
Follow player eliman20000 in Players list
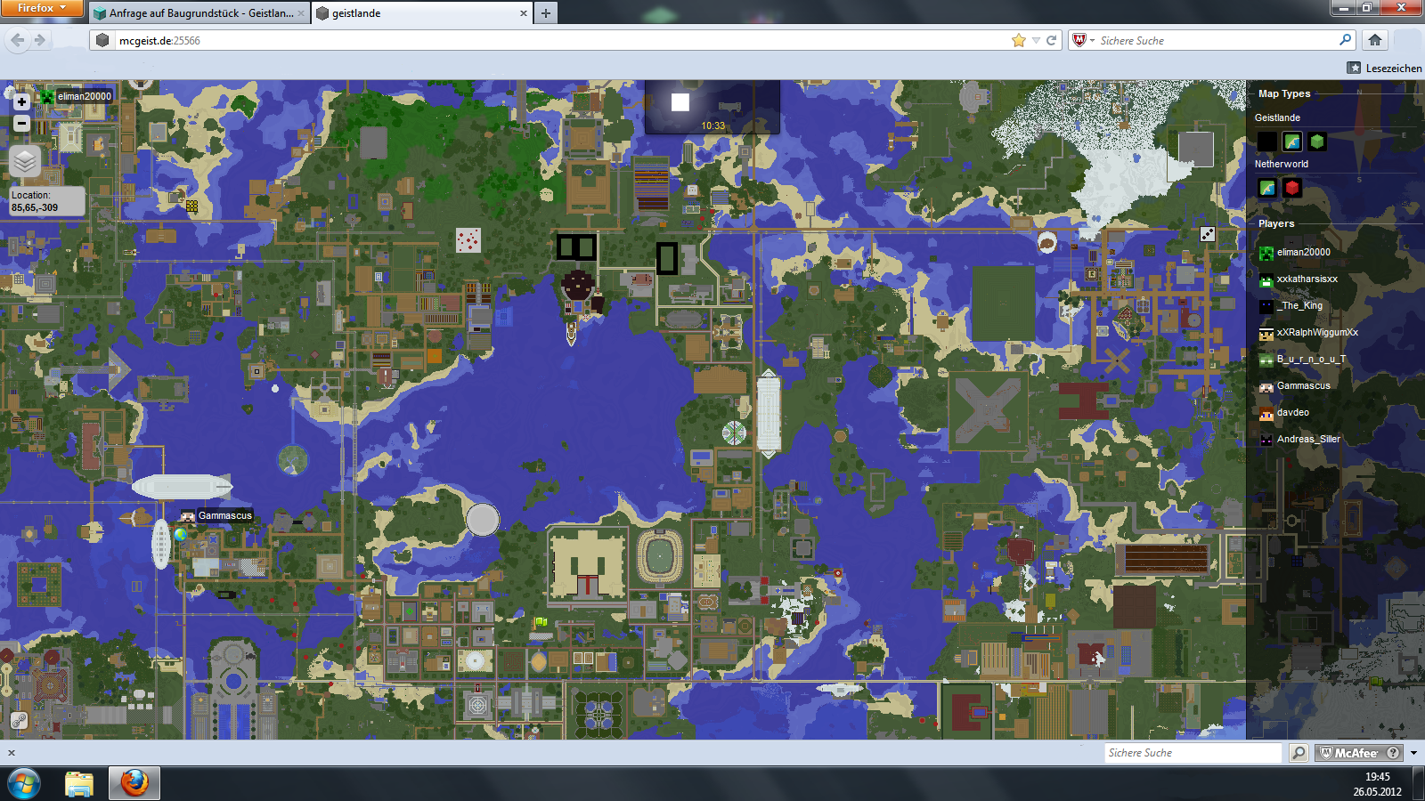pos(1303,253)
